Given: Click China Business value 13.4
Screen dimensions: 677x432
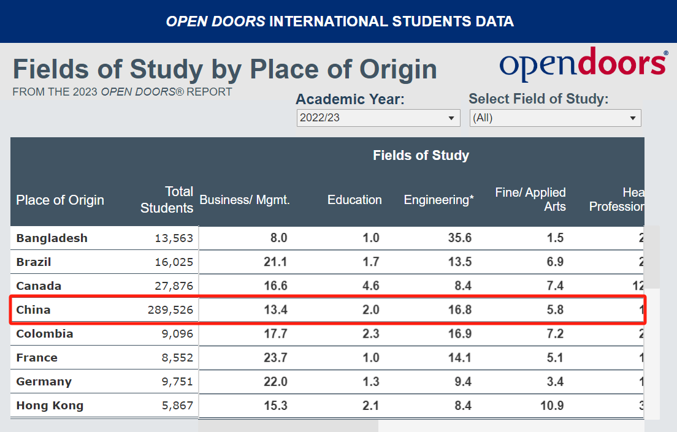Looking at the screenshot, I should 275,310.
